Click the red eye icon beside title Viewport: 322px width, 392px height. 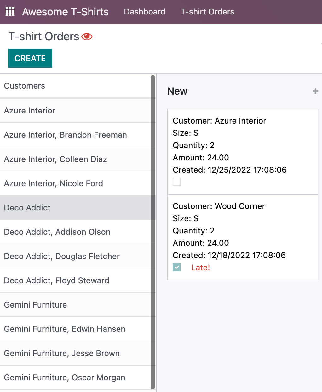coord(87,37)
